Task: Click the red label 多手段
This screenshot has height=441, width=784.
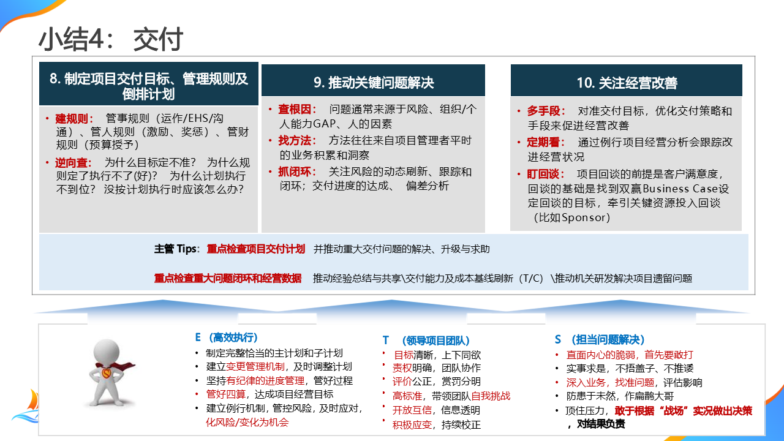Action: (547, 111)
